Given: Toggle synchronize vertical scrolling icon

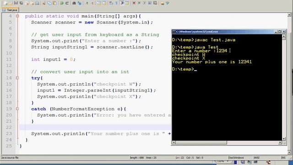Looking at the screenshot, I should 99,3.
